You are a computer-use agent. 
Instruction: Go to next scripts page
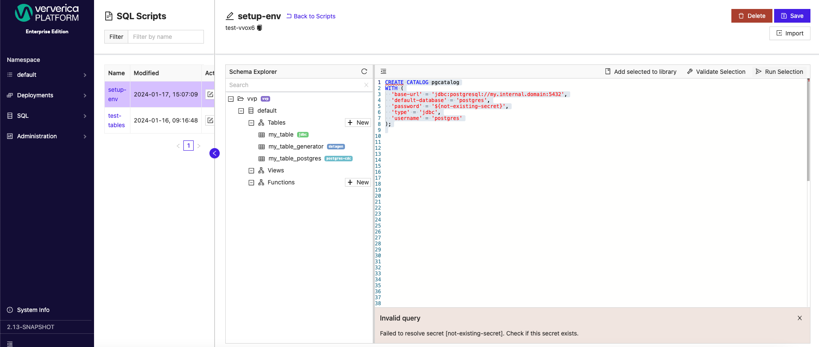coord(199,146)
